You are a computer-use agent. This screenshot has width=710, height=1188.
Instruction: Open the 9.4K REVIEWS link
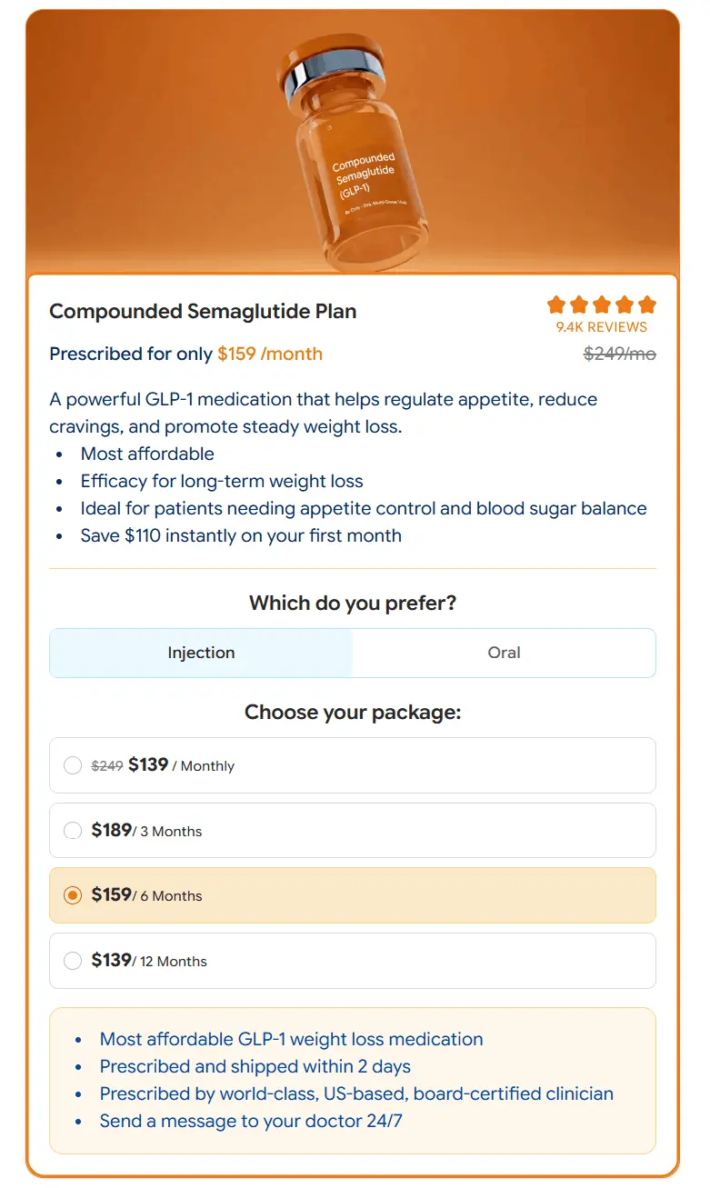tap(602, 327)
